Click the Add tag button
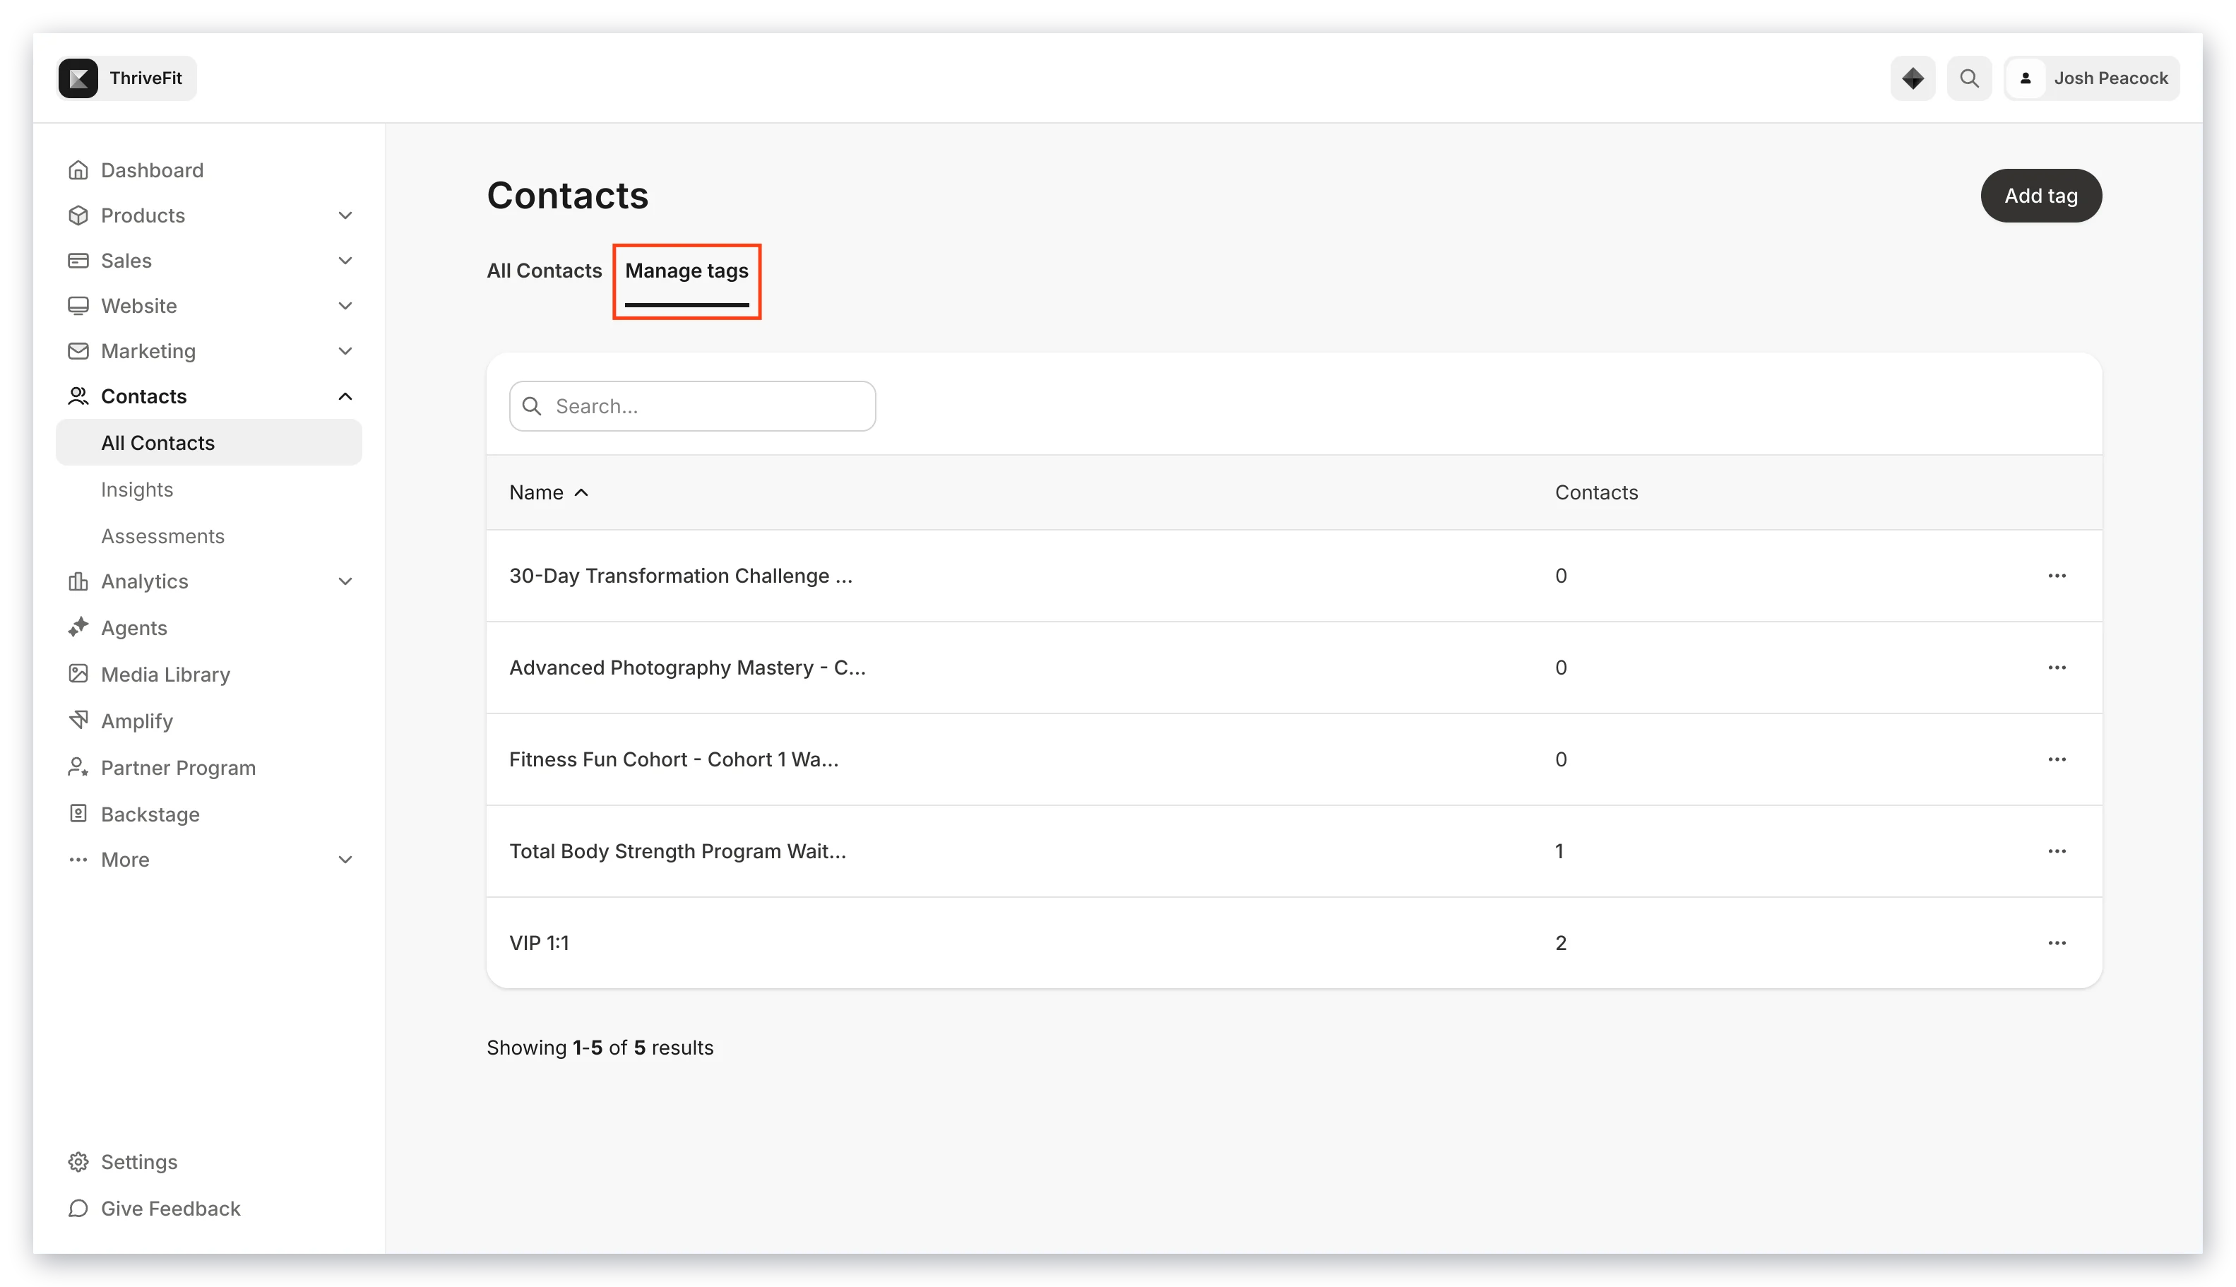 tap(2040, 196)
